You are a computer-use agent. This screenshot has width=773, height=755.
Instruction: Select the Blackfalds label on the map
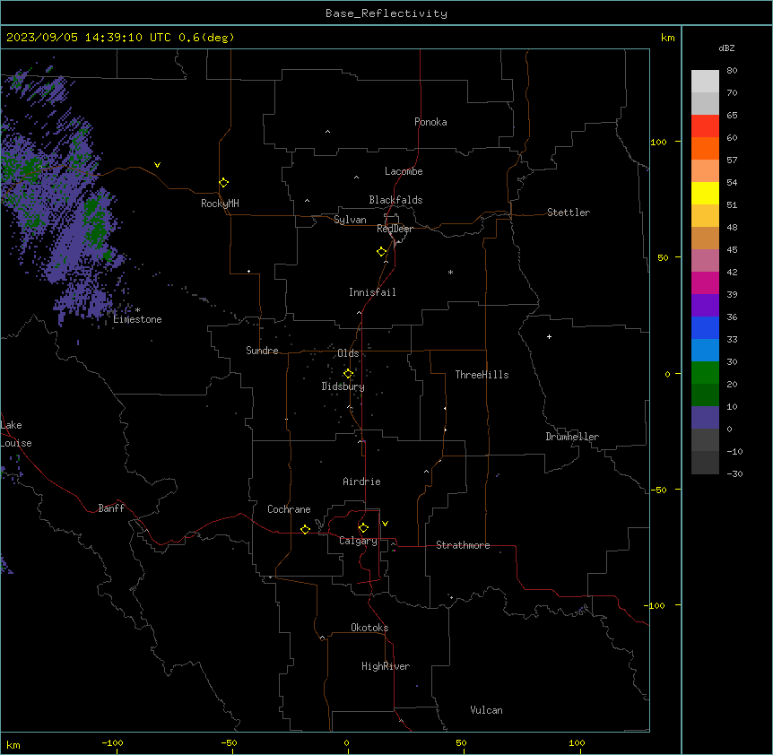tap(395, 200)
